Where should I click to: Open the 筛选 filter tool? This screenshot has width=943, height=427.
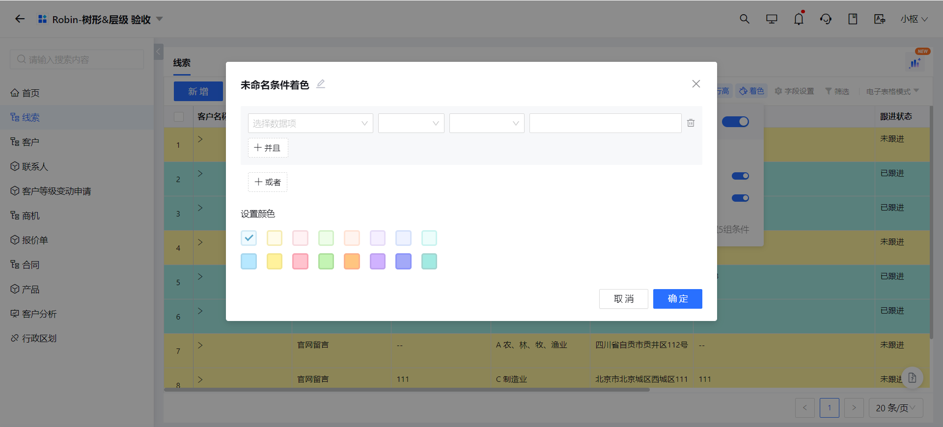click(x=837, y=91)
